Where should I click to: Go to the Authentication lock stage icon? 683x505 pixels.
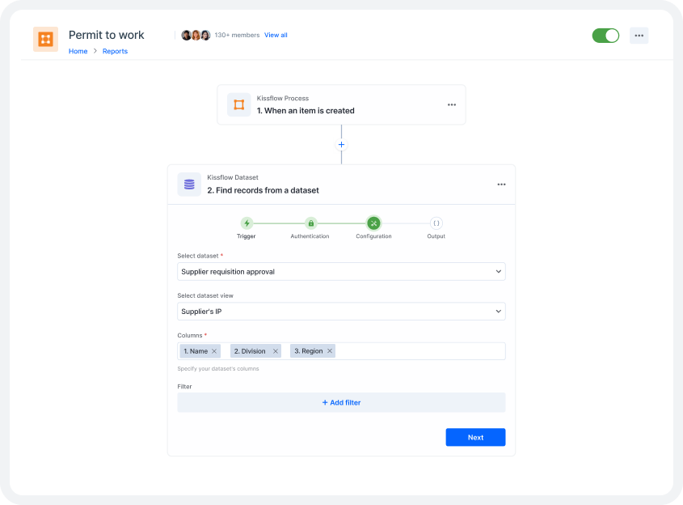click(x=311, y=223)
